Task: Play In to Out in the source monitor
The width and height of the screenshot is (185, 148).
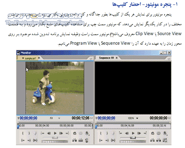Action: pos(35,140)
